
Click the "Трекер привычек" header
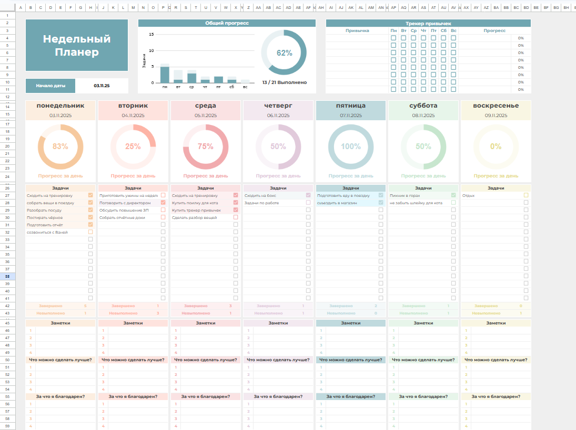pos(428,24)
